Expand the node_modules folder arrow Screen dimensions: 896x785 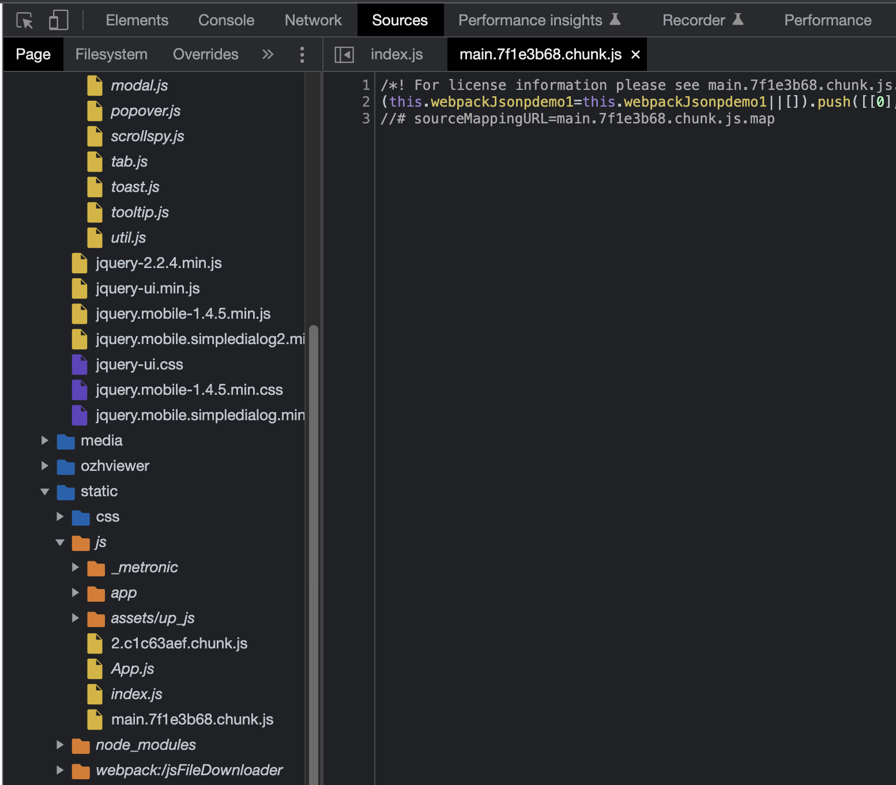tap(60, 745)
